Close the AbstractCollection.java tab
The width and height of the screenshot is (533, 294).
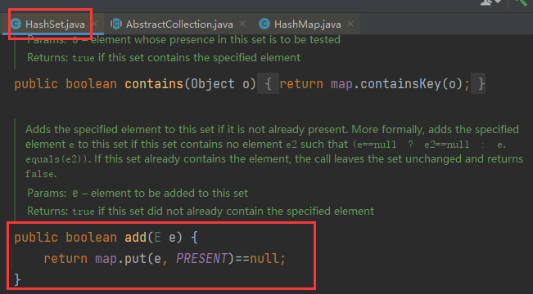point(242,24)
